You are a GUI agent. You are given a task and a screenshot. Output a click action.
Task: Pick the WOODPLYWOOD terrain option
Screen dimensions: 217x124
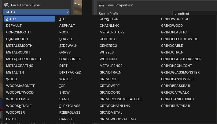tap(20, 92)
